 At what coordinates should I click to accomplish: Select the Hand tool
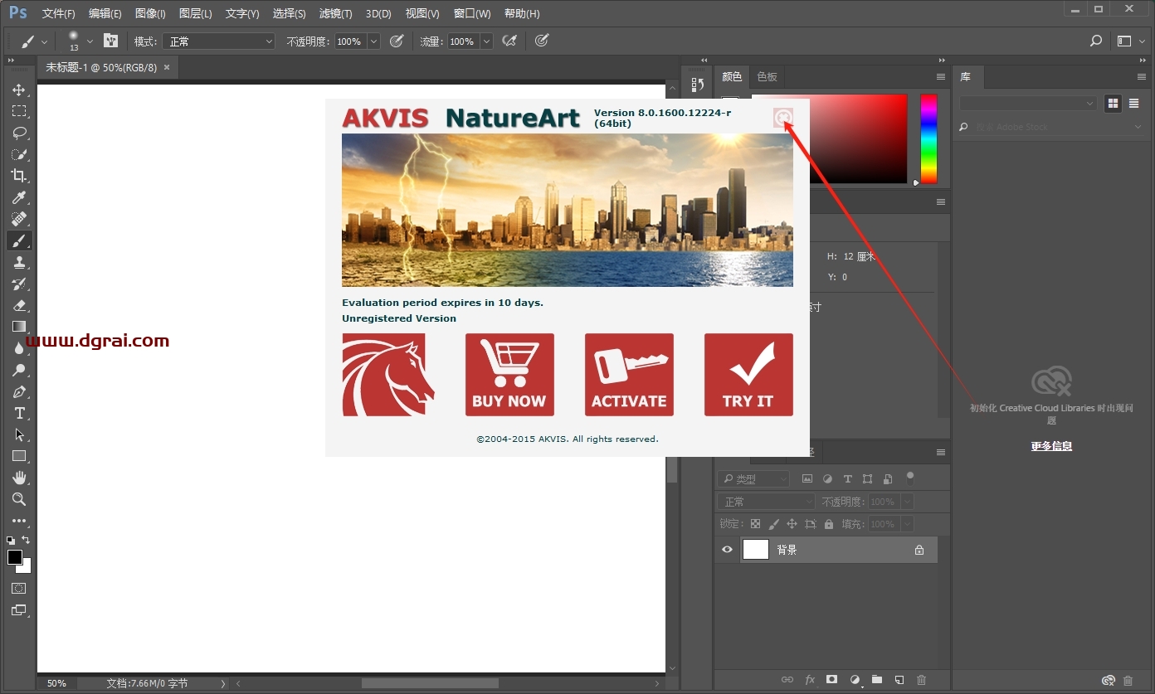(18, 478)
